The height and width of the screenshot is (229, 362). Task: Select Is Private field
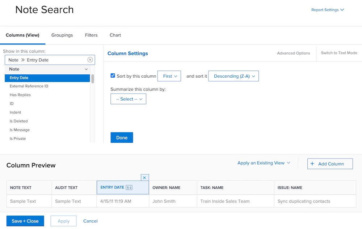pos(47,139)
